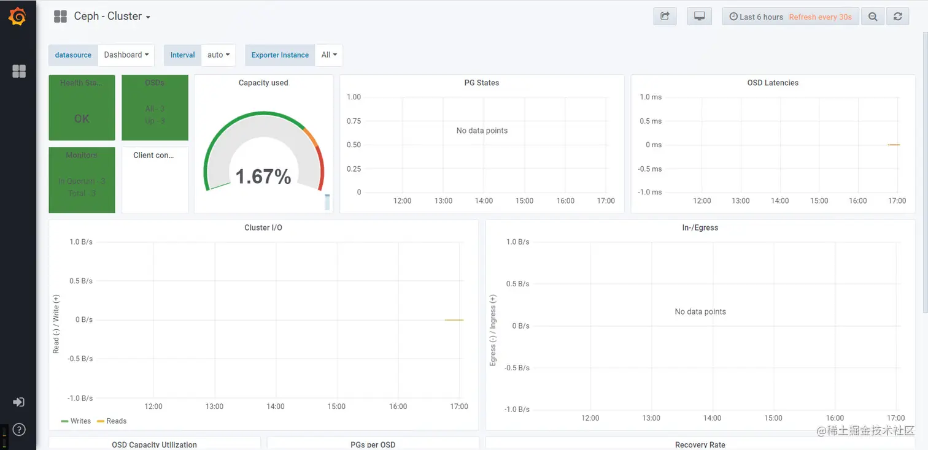928x450 pixels.
Task: Open the Health Status panel title
Action: [x=82, y=83]
